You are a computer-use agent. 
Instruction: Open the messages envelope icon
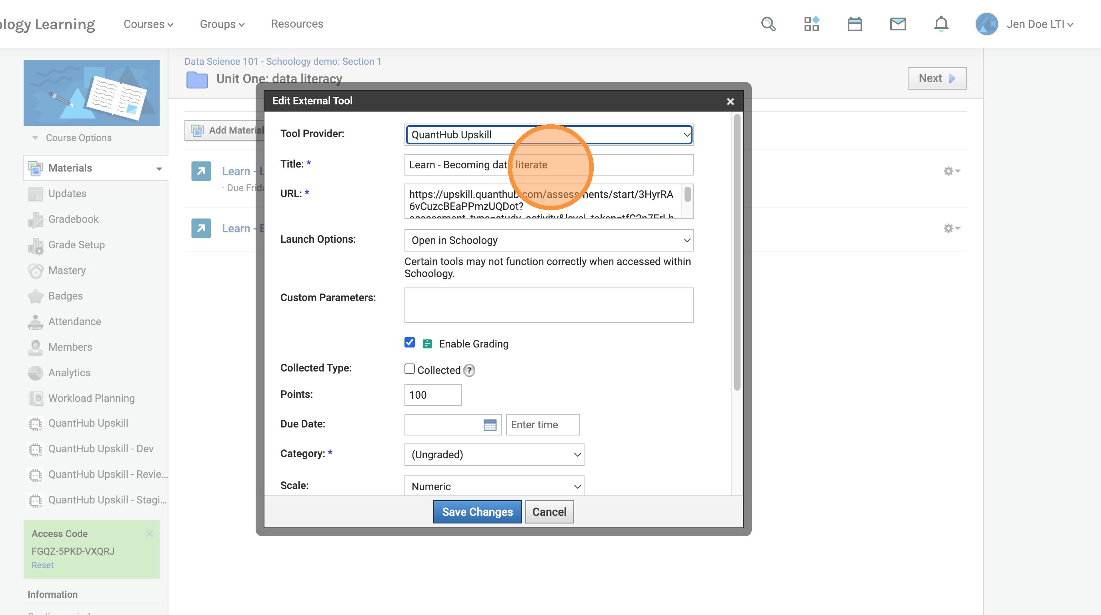tap(897, 24)
